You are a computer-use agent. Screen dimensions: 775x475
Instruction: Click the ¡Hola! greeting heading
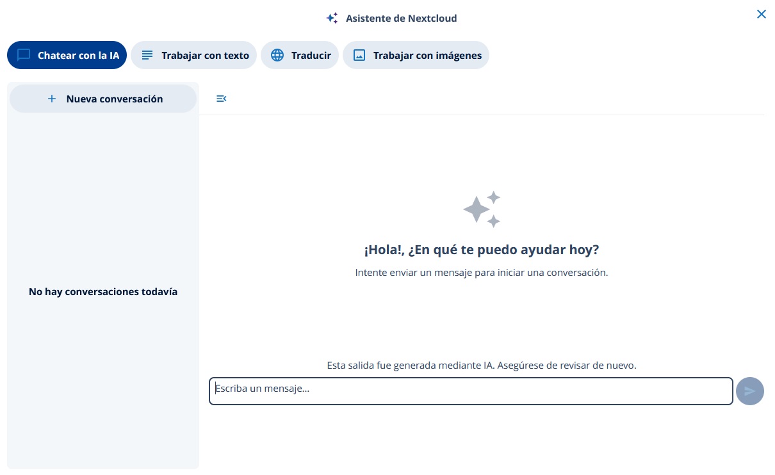pos(482,250)
